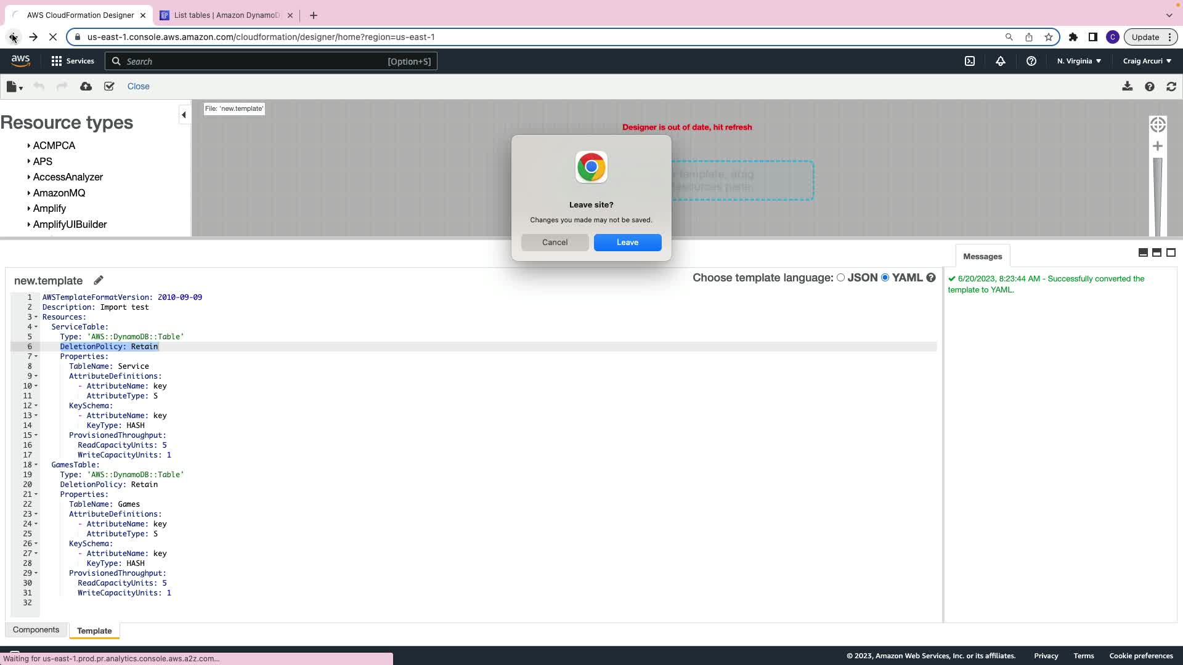Click the create stack cloud upload icon
The image size is (1183, 665).
point(86,87)
